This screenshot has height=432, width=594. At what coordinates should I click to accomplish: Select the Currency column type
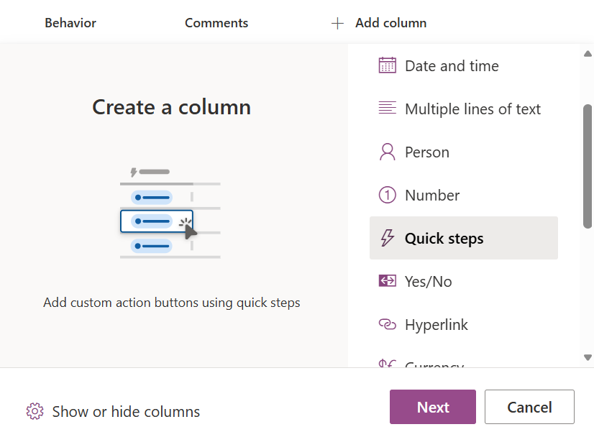(434, 364)
